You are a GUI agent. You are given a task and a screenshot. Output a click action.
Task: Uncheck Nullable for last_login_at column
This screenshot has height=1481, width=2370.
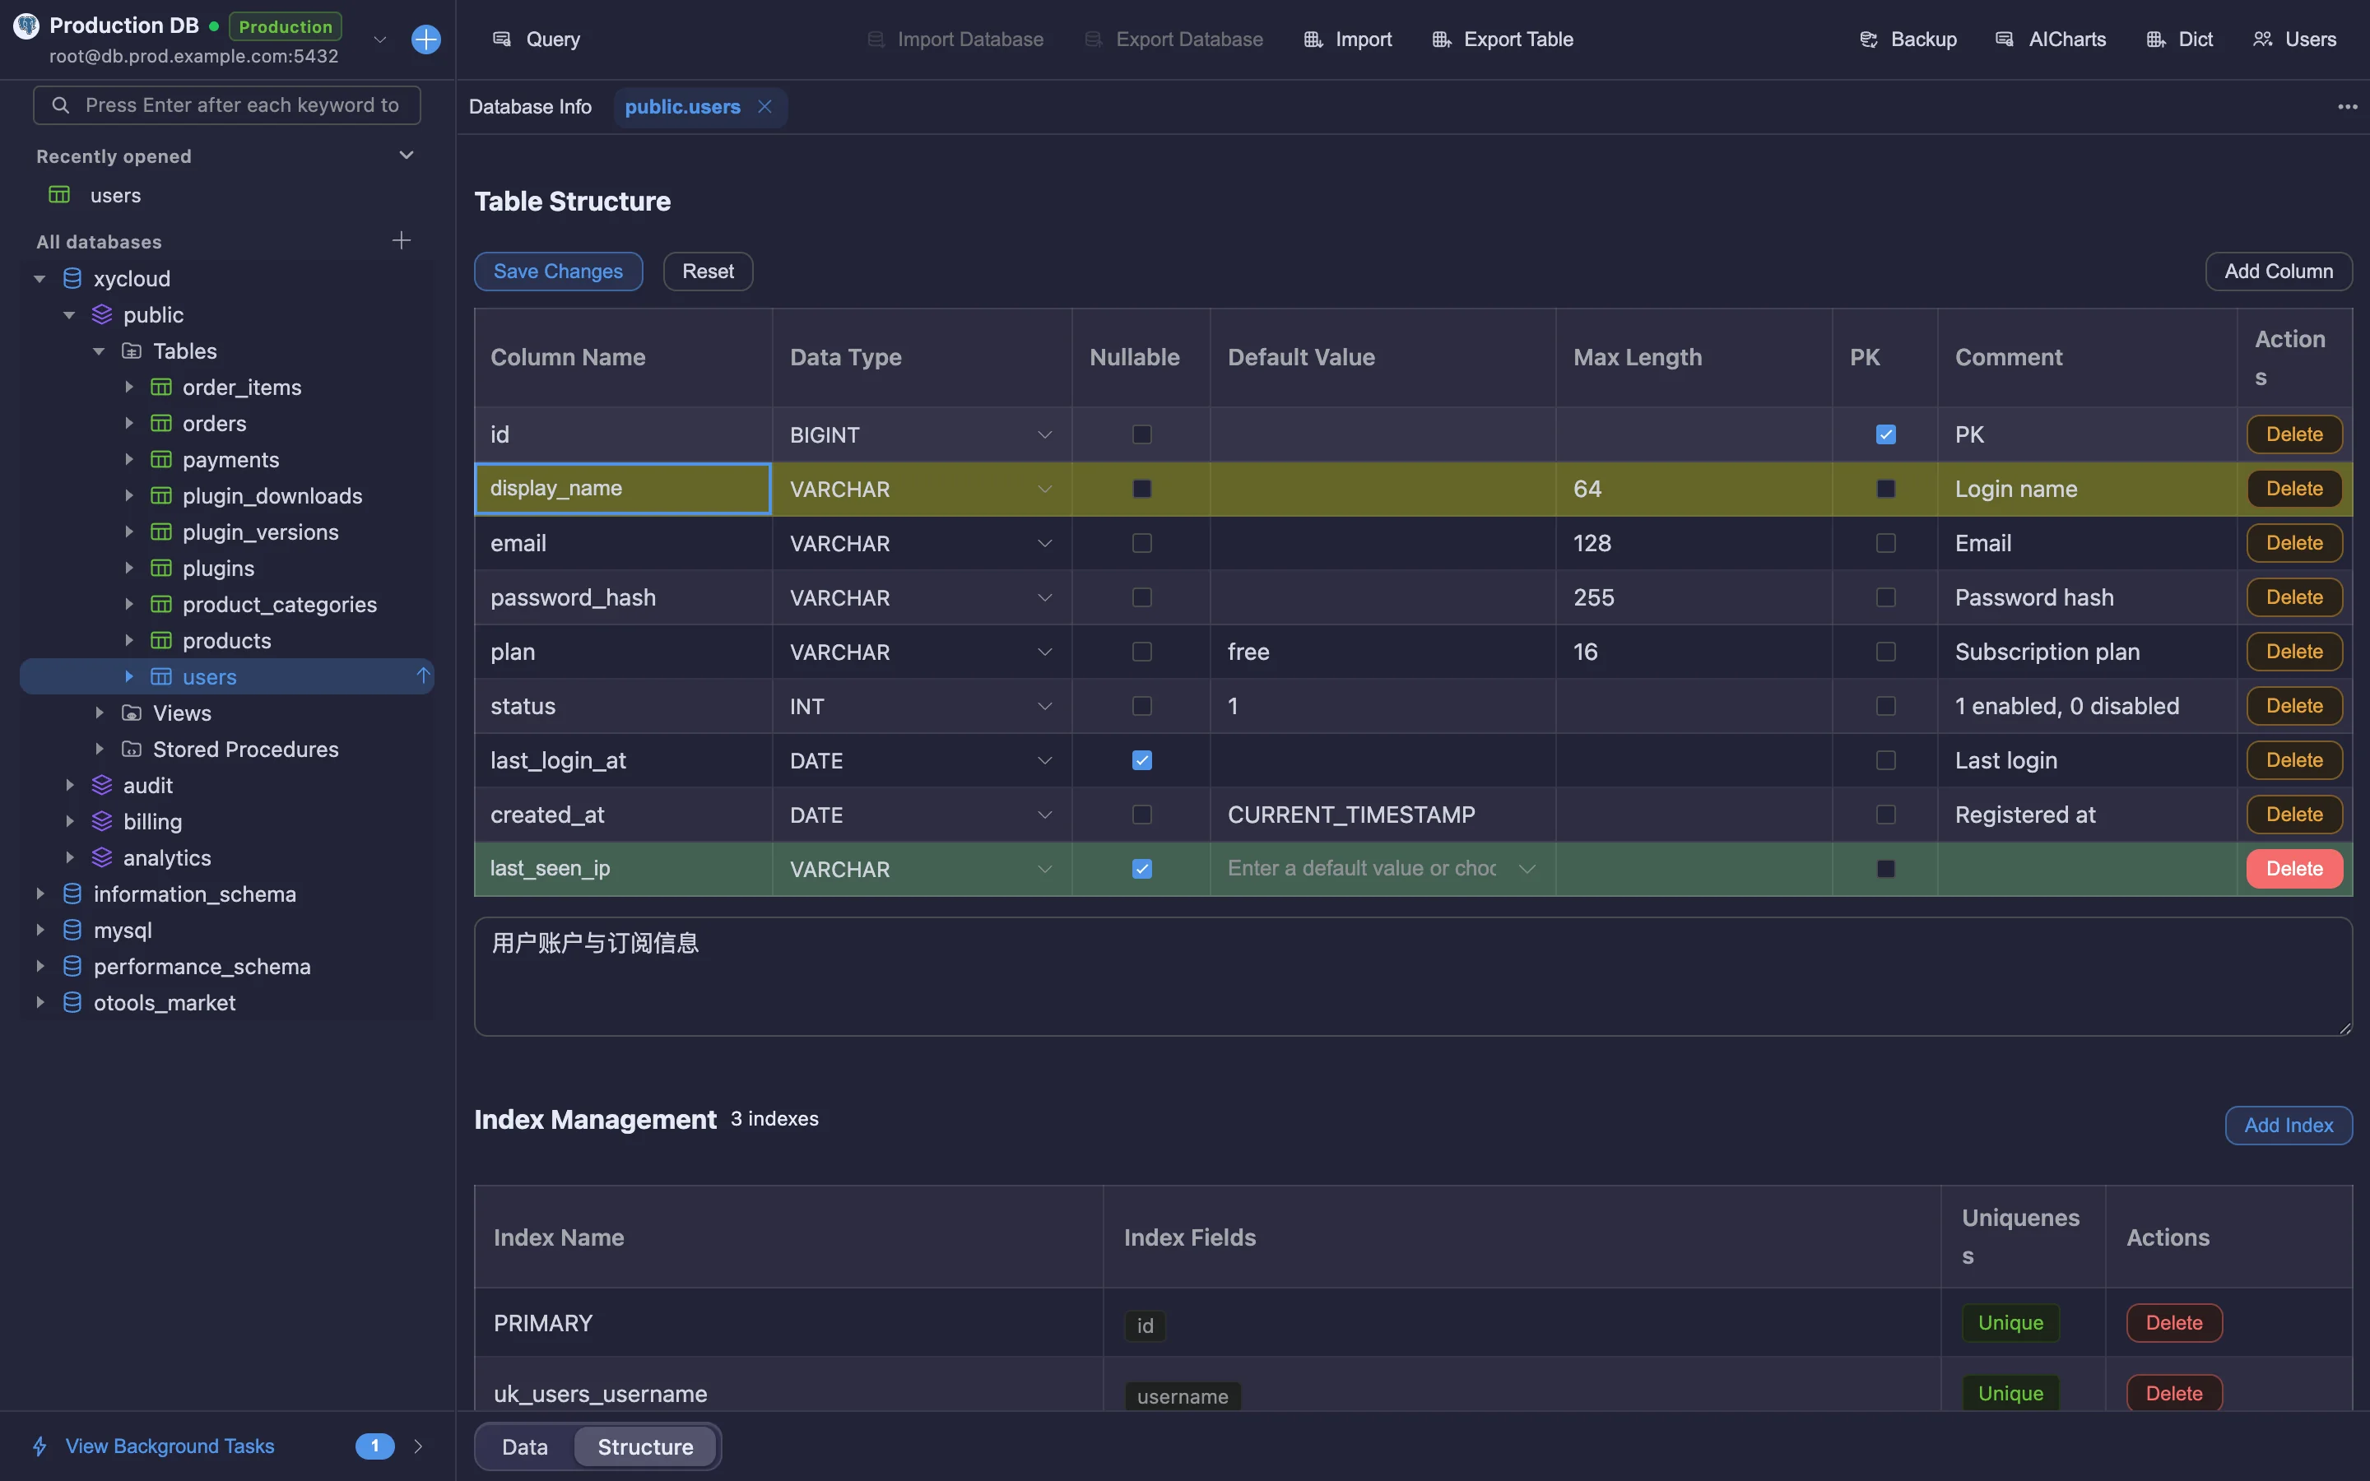click(x=1142, y=761)
